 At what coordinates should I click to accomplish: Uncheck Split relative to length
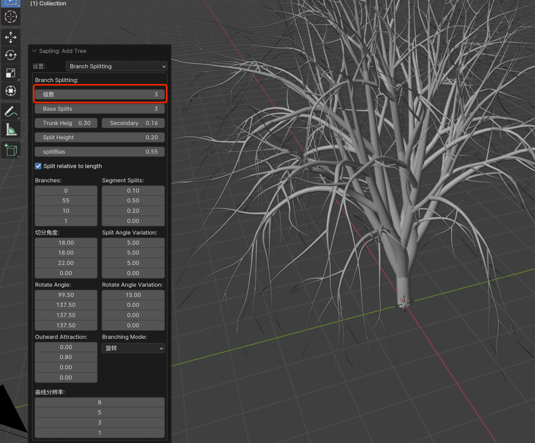[38, 166]
